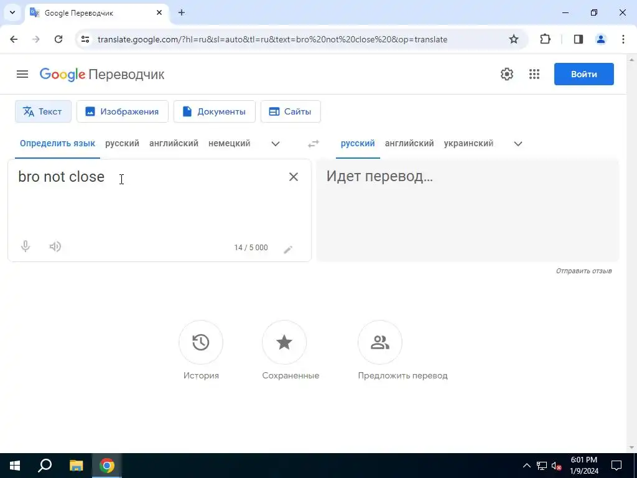
Task: Start voice input with microphone icon
Action: coord(25,246)
